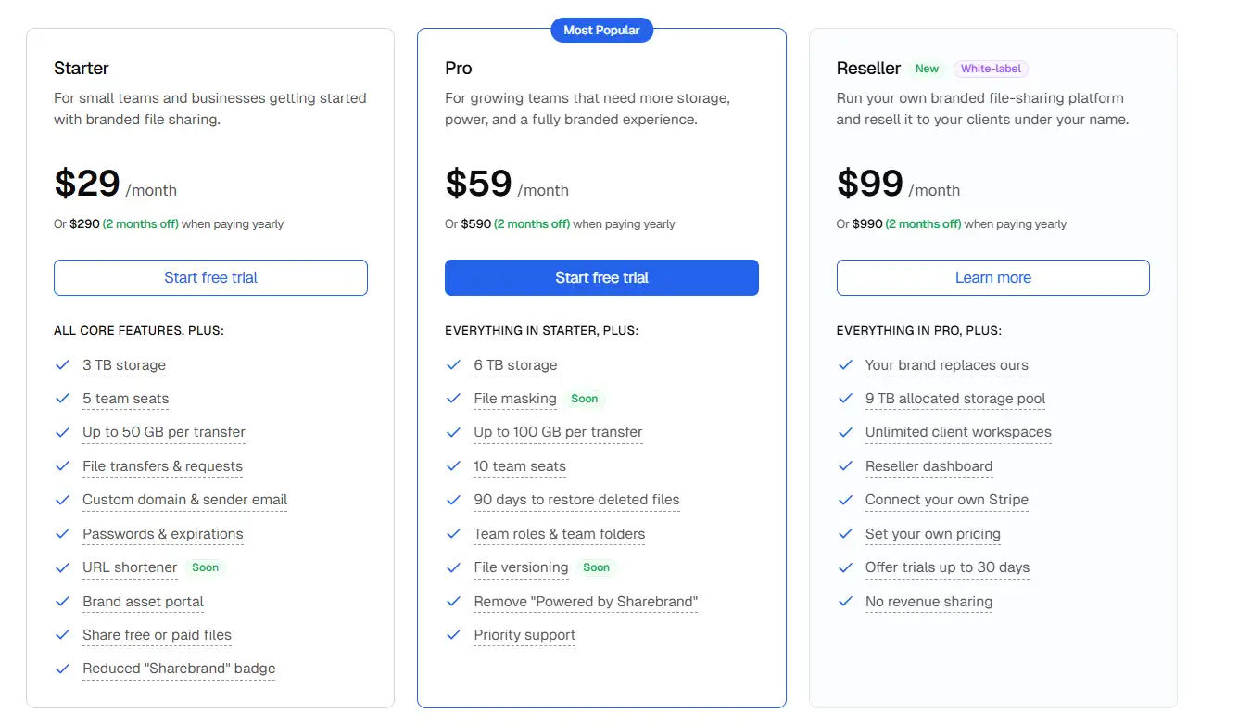Click the checkmark next to "Priority support"
The image size is (1238, 726).
click(454, 635)
